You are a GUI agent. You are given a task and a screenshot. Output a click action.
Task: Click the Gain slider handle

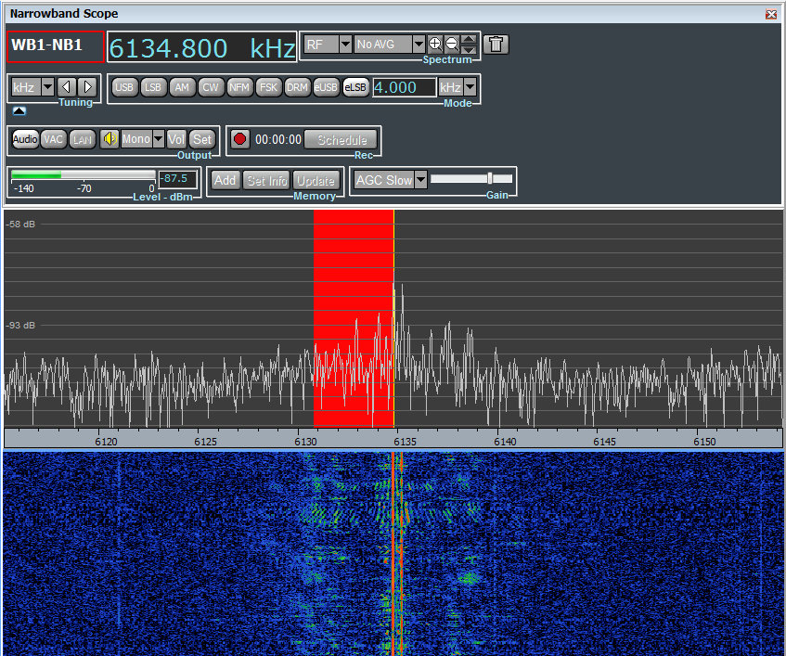coord(490,178)
